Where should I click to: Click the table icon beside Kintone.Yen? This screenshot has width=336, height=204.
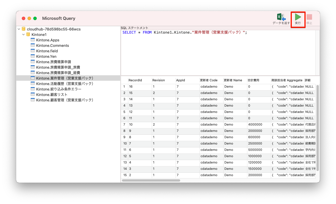coord(33,56)
